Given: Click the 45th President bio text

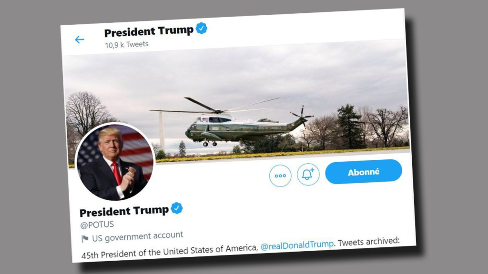Looking at the screenshot, I should pos(170,251).
